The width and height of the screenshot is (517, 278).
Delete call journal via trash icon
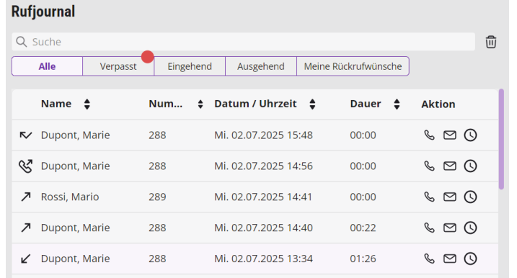pos(490,42)
